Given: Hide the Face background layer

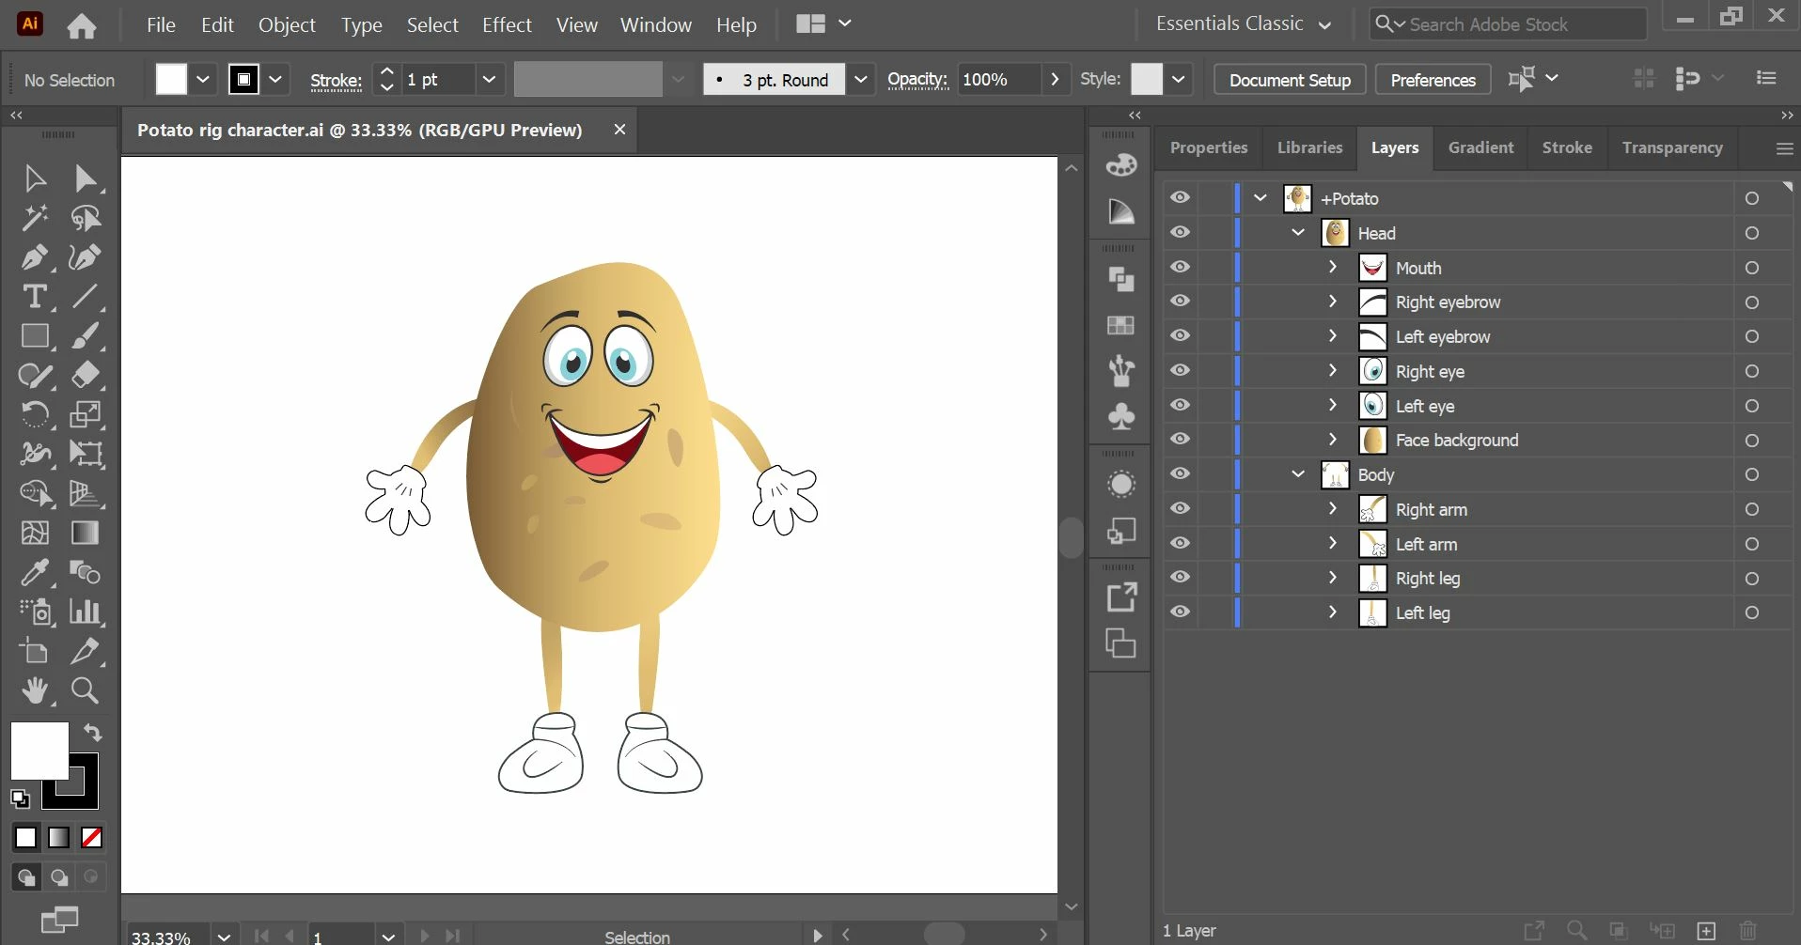Looking at the screenshot, I should tap(1180, 440).
